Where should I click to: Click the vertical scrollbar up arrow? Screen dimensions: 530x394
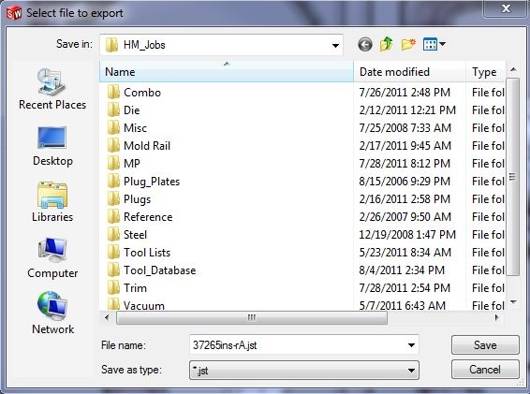(513, 69)
